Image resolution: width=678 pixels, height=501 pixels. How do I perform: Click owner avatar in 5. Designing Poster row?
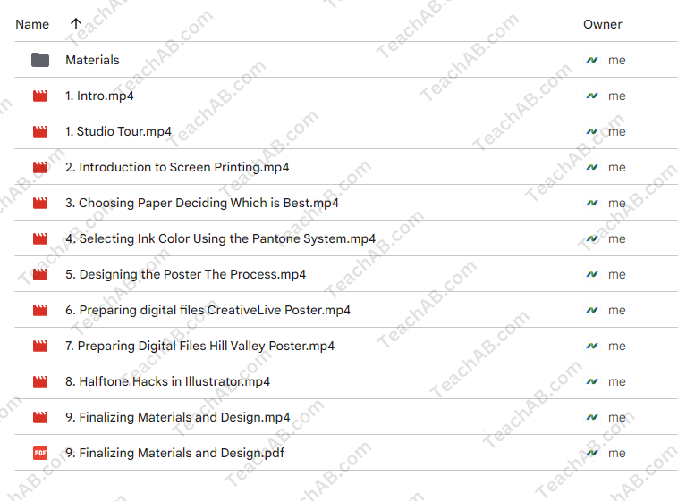pyautogui.click(x=592, y=274)
